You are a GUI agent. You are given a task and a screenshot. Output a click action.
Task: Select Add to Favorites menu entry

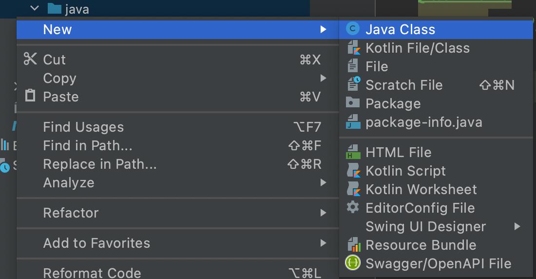coord(178,243)
